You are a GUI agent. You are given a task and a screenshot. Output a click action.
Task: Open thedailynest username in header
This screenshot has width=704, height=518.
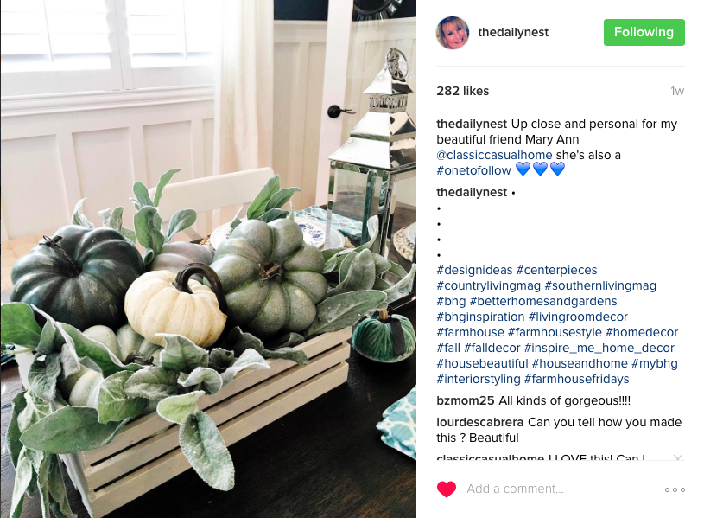click(x=513, y=32)
